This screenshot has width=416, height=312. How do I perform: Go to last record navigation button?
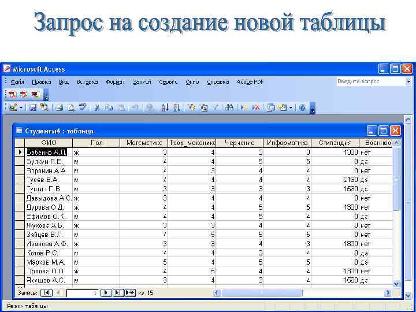tap(118, 292)
